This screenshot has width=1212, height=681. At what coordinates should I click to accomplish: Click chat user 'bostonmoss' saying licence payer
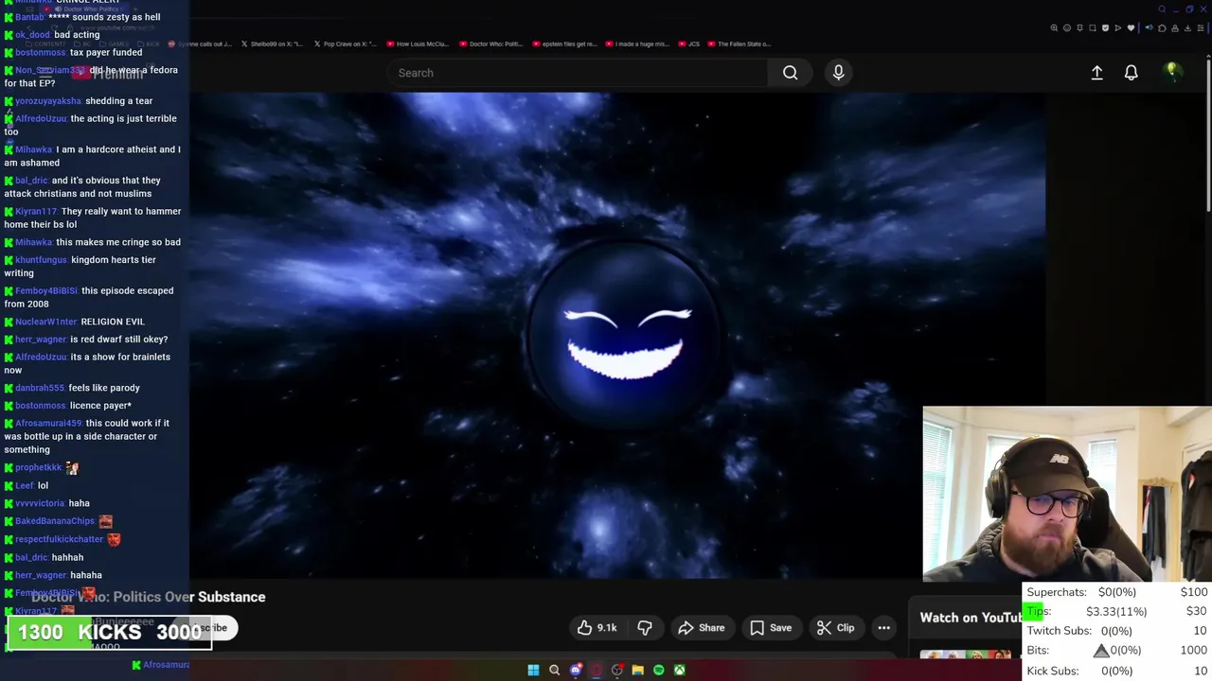point(40,406)
